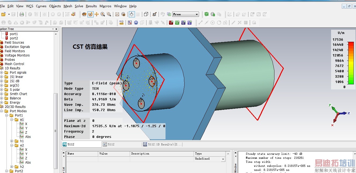This screenshot has height=173, width=356.
Task: Select Z result under e1
Action: (x=26, y=133)
